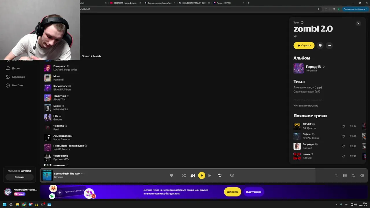Open File Explorer from taskbar

click(17, 205)
